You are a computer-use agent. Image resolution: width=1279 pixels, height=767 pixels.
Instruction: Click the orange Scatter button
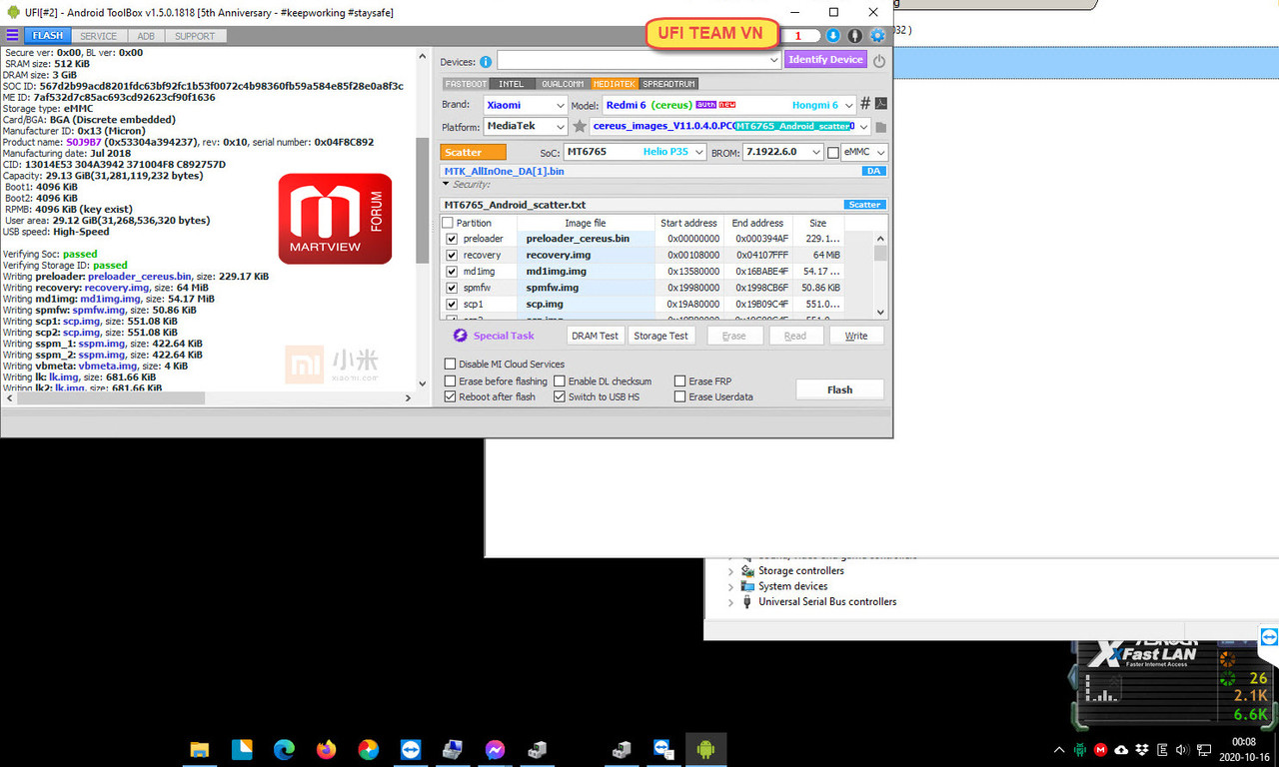(474, 153)
